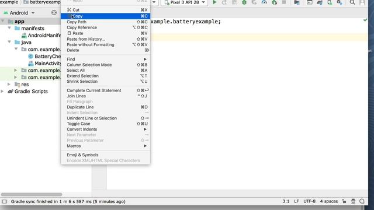Open Project Structure icon in toolbar

(297, 2)
